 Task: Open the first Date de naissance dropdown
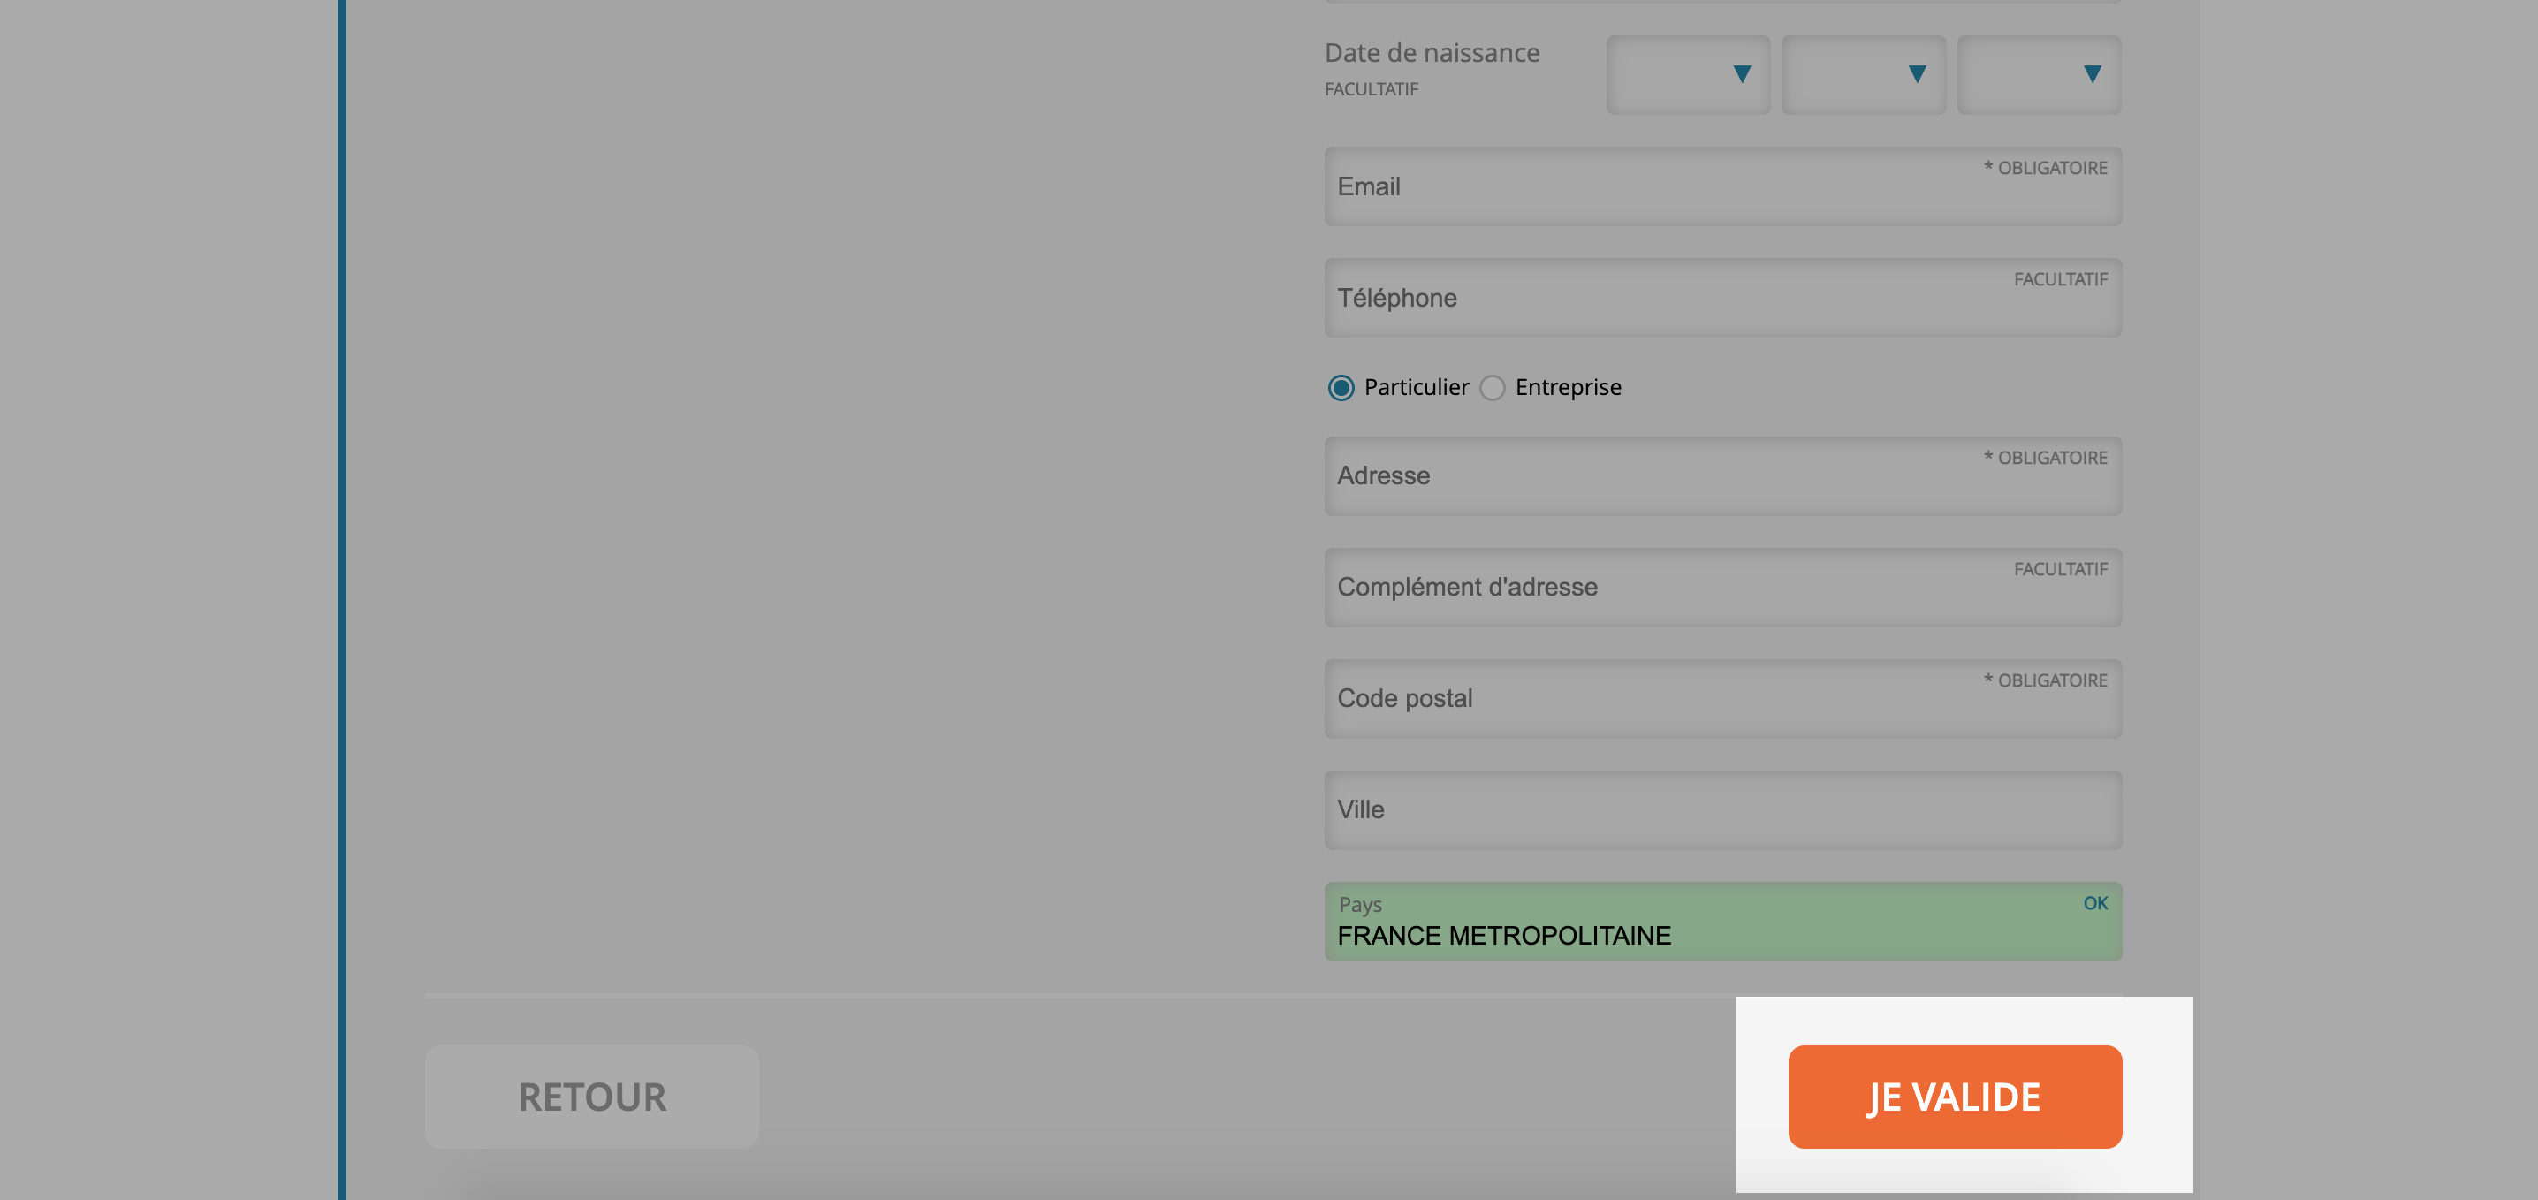point(1688,75)
